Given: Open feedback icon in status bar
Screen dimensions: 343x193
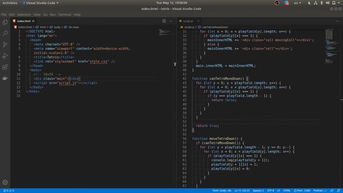Looking at the screenshot, I should pyautogui.click(x=332, y=191).
